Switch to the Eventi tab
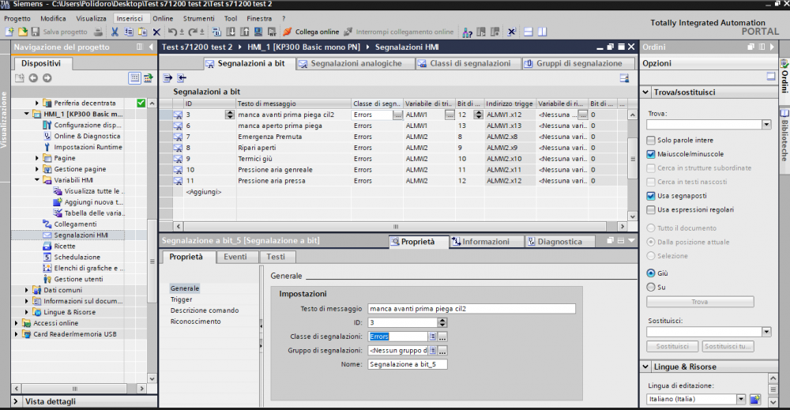Image resolution: width=790 pixels, height=410 pixels. (235, 257)
